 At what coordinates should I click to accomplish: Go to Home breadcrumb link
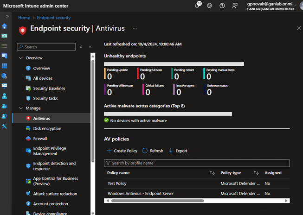click(24, 18)
